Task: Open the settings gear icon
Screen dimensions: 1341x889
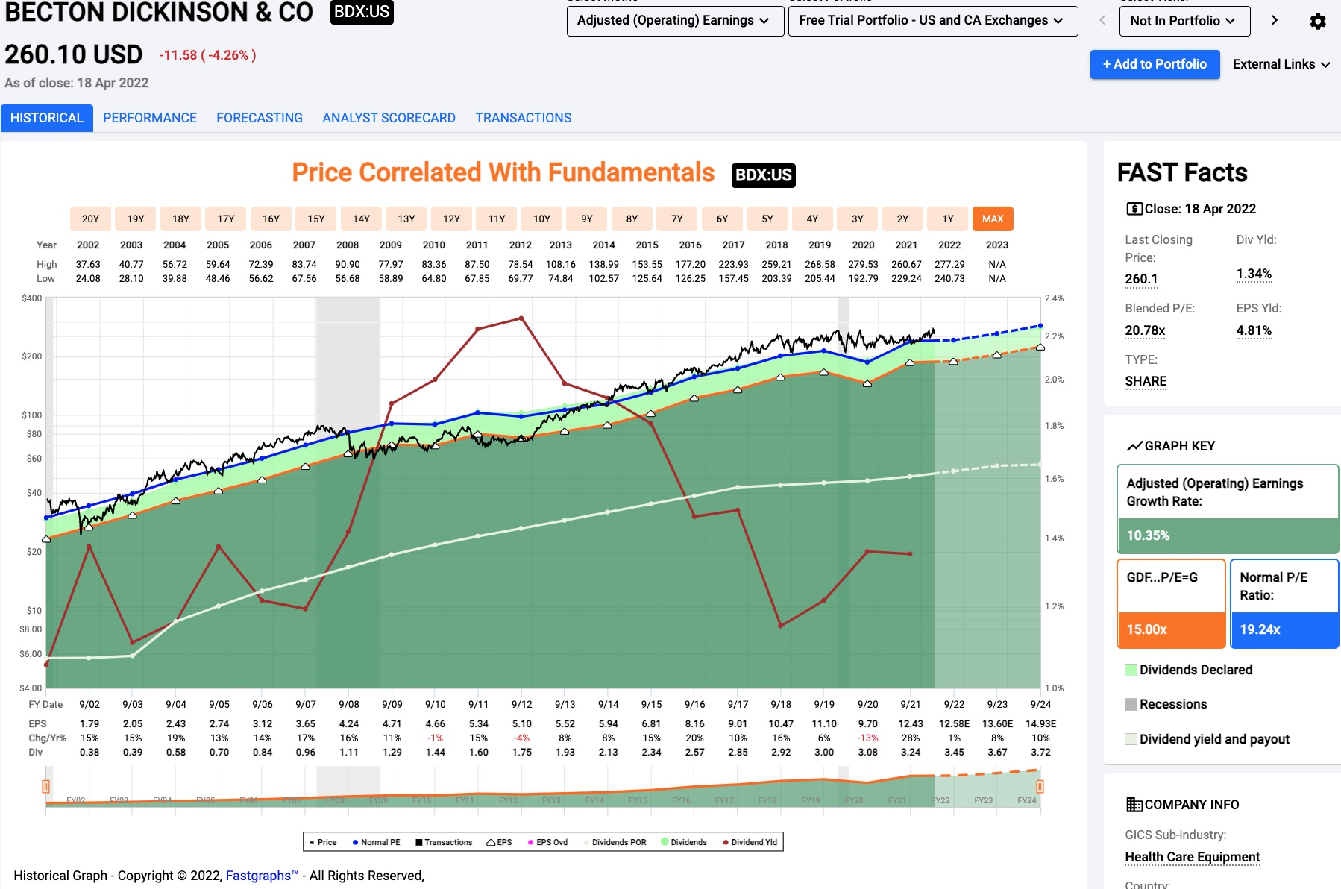Action: (x=1318, y=22)
